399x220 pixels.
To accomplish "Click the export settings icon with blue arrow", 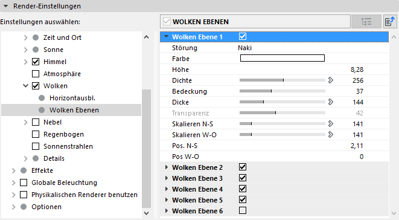I will pyautogui.click(x=390, y=22).
